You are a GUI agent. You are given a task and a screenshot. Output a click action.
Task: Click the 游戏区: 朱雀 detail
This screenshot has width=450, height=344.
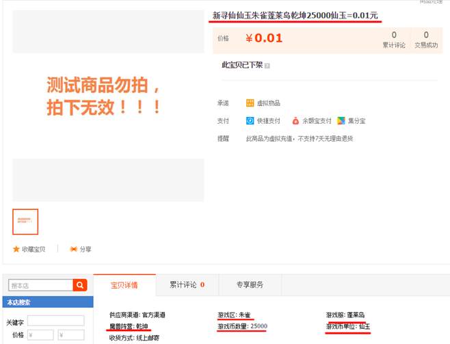234,315
